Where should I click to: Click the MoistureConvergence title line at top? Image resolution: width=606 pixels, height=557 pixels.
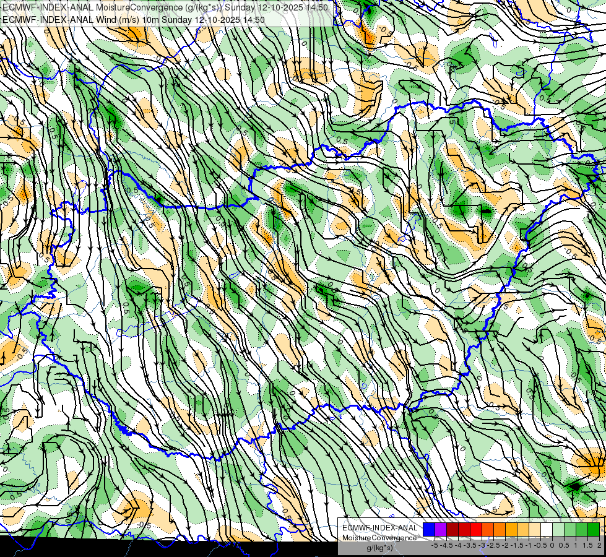[165, 7]
